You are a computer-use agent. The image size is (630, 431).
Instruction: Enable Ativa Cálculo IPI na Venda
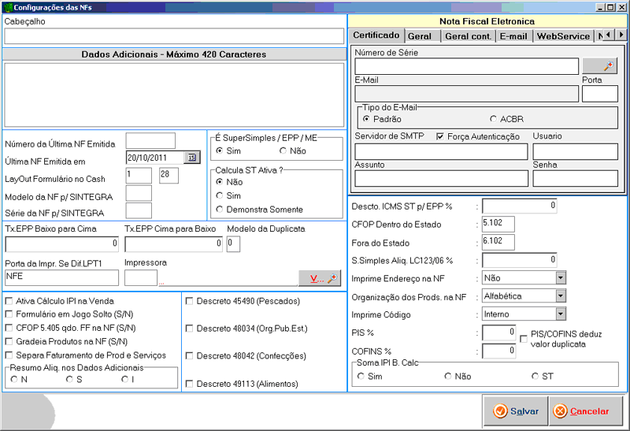pos(8,301)
